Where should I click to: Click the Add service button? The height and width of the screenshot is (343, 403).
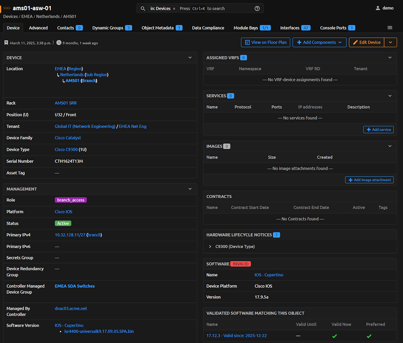pos(378,130)
